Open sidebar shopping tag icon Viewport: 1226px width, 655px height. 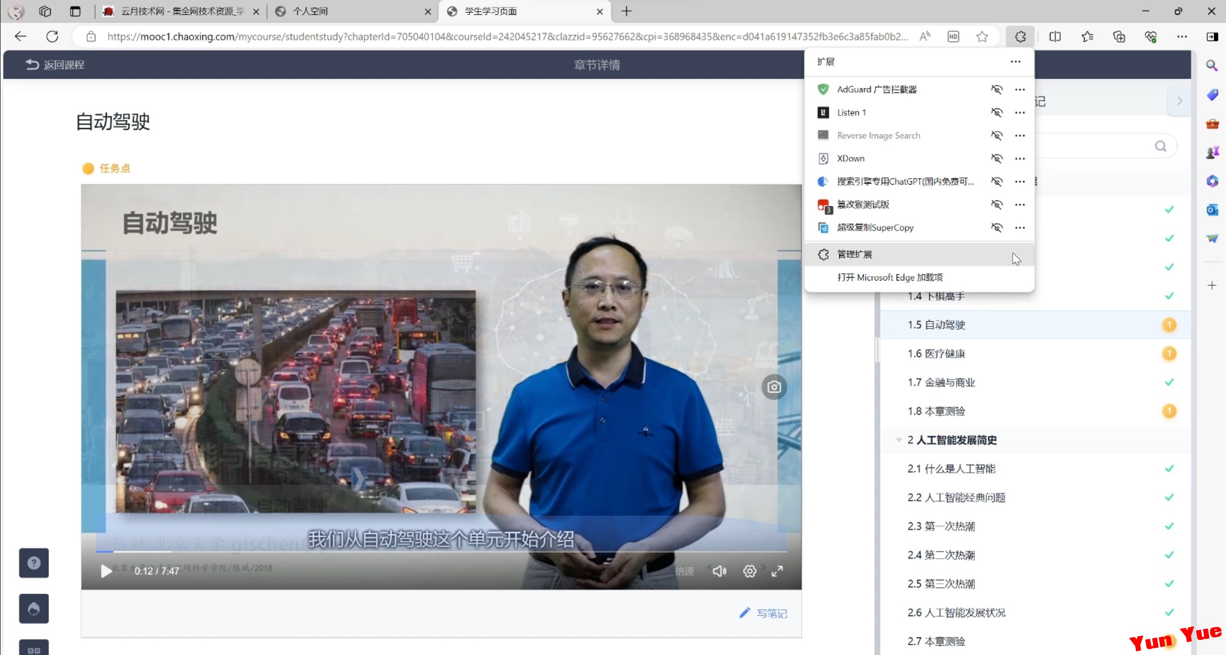click(1212, 94)
